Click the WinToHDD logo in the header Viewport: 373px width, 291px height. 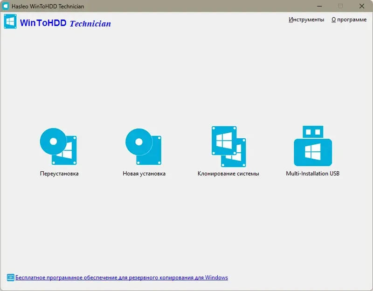click(x=10, y=21)
